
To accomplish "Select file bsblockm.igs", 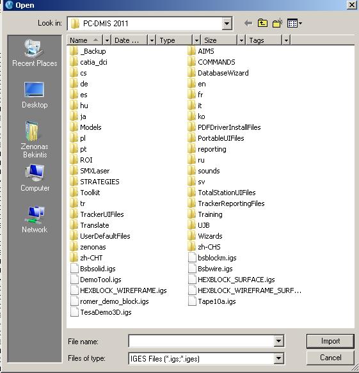I will click(x=212, y=258).
